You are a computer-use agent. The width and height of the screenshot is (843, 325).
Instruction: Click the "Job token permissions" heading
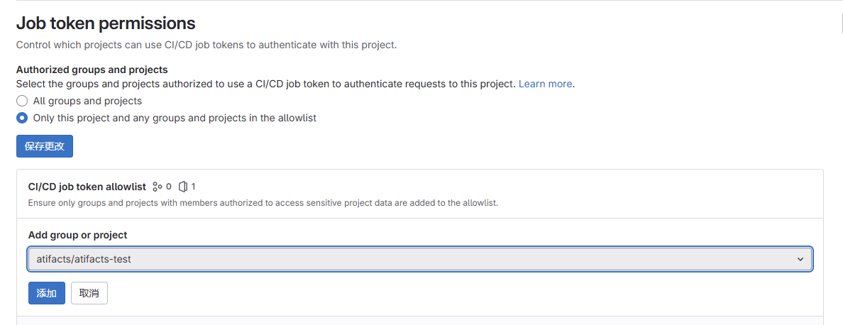106,23
